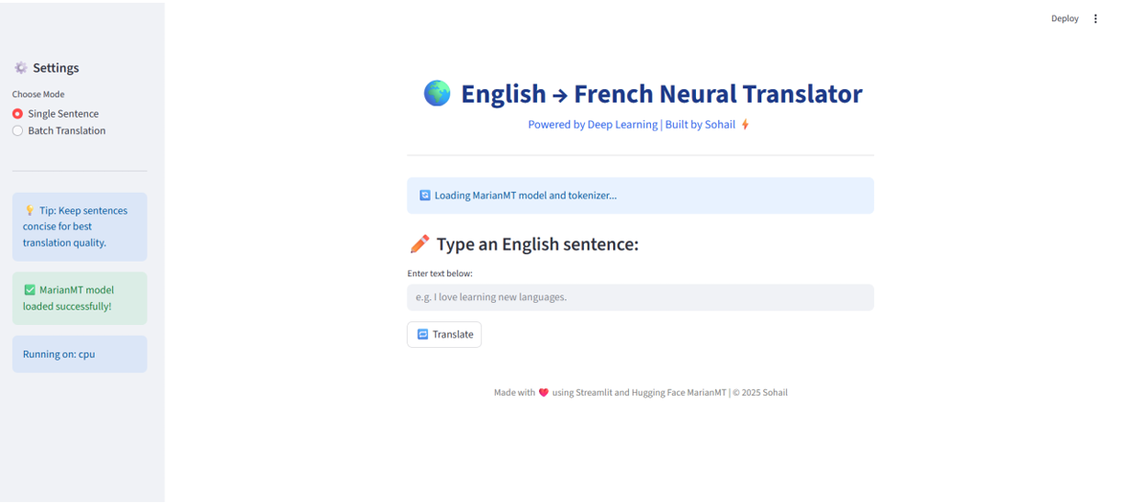Image resolution: width=1122 pixels, height=503 pixels.
Task: Click the Settings gear icon
Action: tap(21, 68)
